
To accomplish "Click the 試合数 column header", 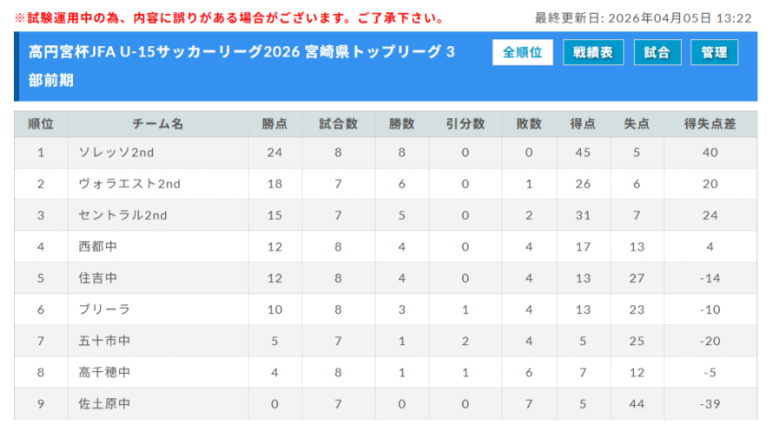I will coord(338,124).
